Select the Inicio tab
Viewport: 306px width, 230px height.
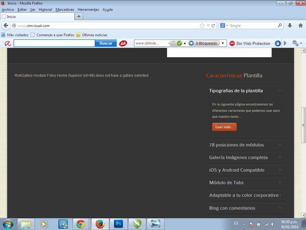pos(37,17)
